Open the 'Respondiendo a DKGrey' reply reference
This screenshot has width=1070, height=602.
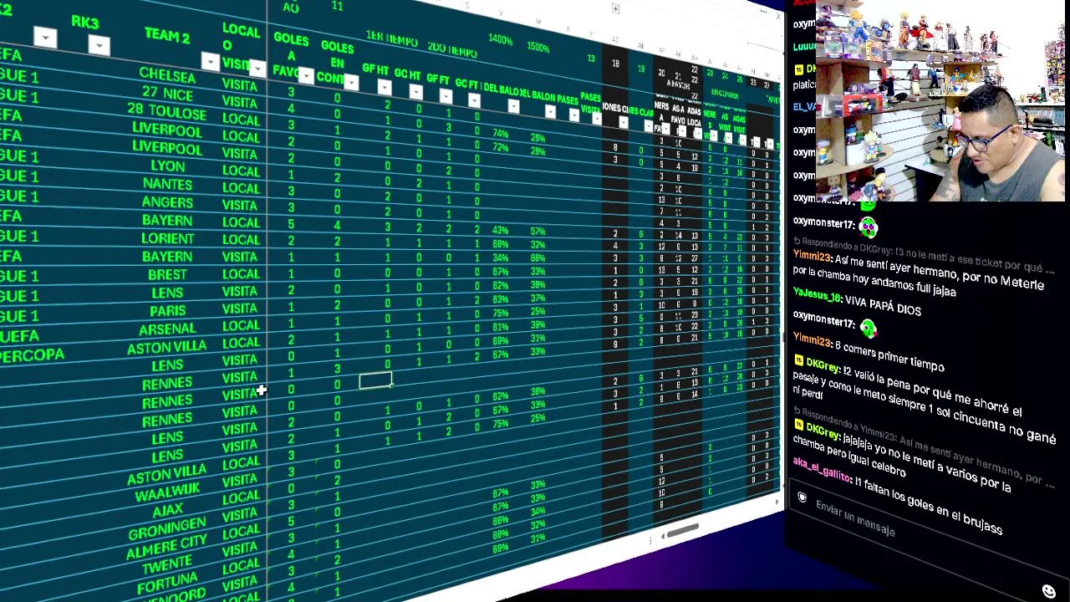[x=925, y=257]
